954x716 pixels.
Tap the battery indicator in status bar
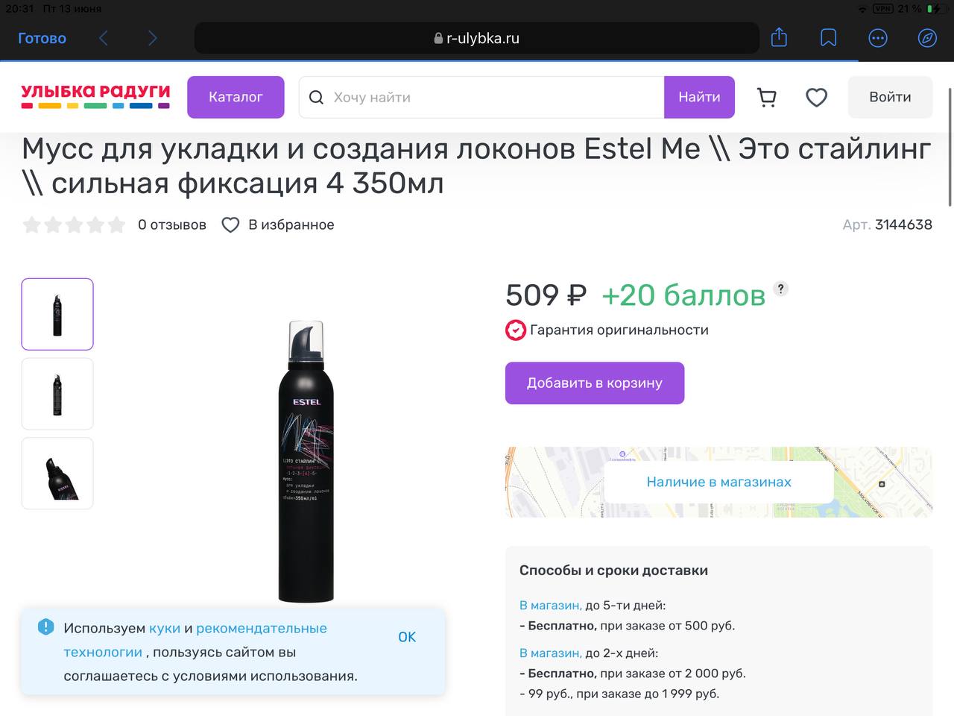pyautogui.click(x=935, y=8)
